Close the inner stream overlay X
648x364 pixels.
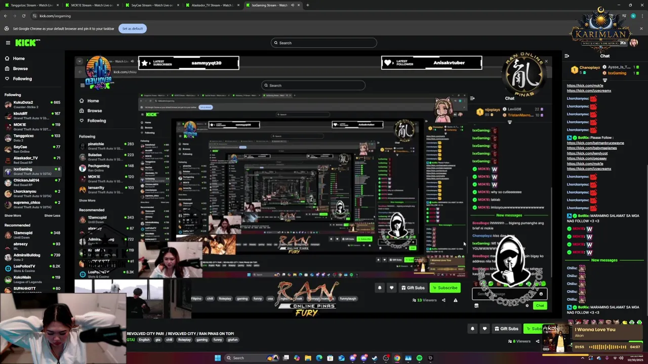(x=546, y=61)
